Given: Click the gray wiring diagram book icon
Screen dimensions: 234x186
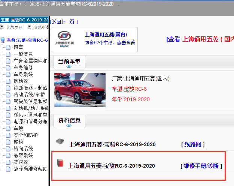Looking at the screenshot, I should (60, 141).
